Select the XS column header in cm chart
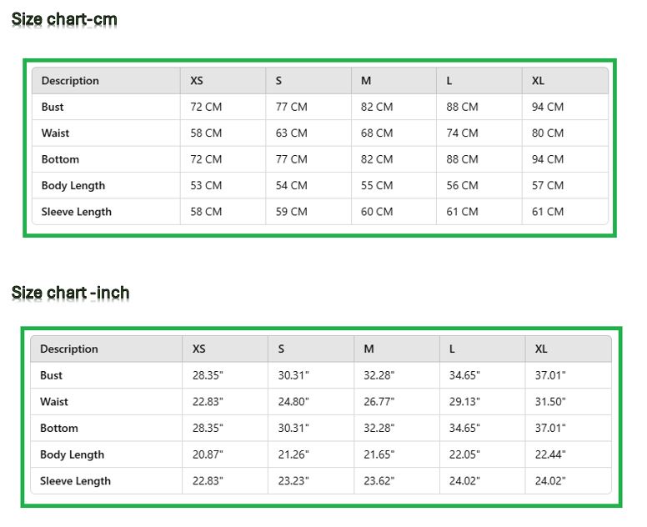The width and height of the screenshot is (647, 527). pyautogui.click(x=197, y=81)
